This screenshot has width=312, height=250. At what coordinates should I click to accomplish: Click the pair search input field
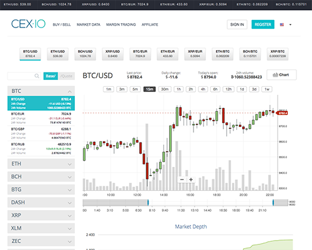pos(24,76)
